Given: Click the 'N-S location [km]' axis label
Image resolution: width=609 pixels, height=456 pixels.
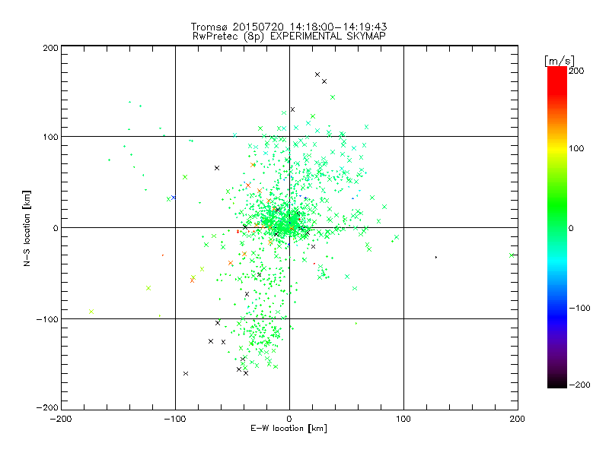Looking at the screenshot, I should pyautogui.click(x=27, y=229).
